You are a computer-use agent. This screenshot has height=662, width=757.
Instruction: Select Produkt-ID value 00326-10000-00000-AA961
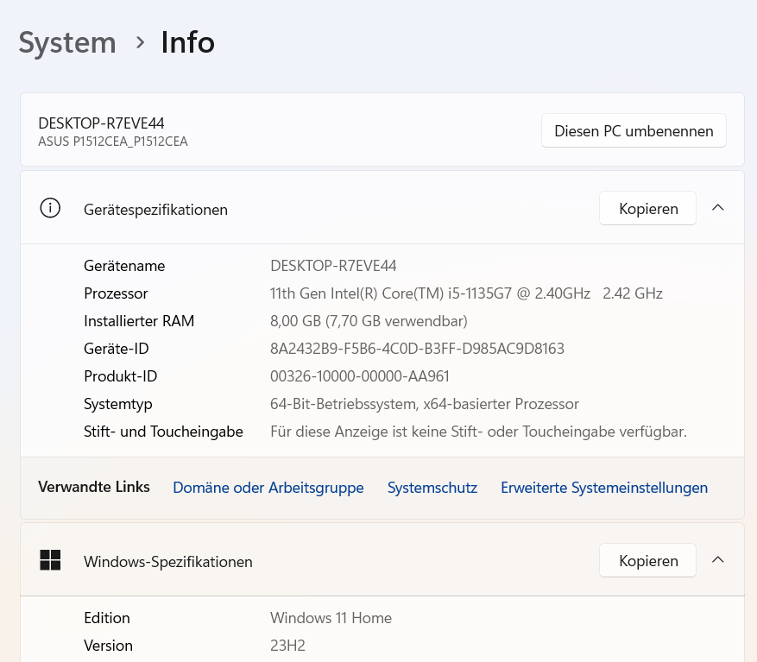(x=360, y=375)
